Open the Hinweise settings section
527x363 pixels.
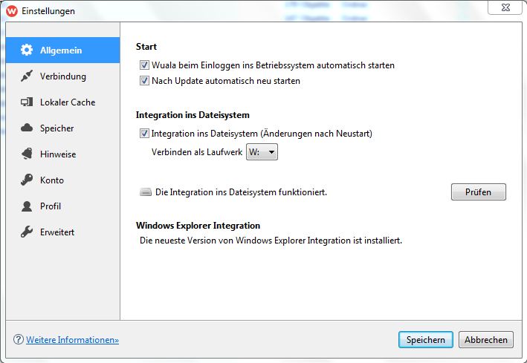click(x=63, y=154)
